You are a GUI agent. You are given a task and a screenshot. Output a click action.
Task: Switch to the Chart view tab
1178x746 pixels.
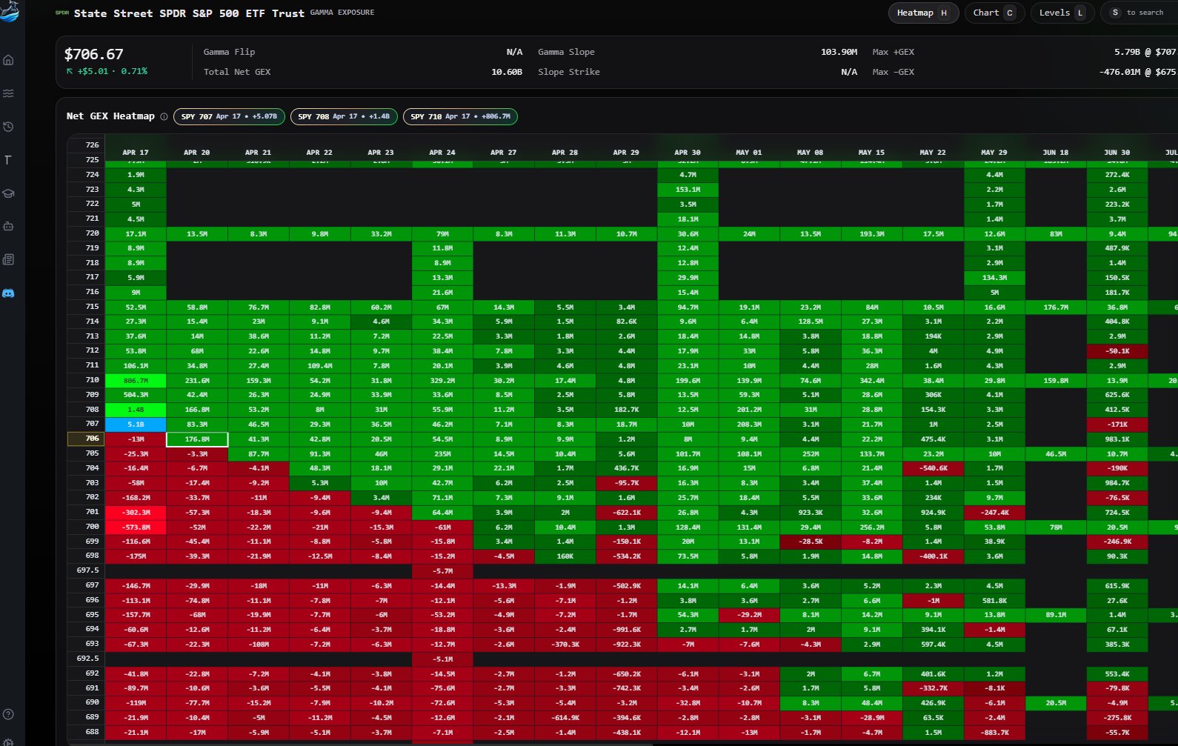coord(994,13)
